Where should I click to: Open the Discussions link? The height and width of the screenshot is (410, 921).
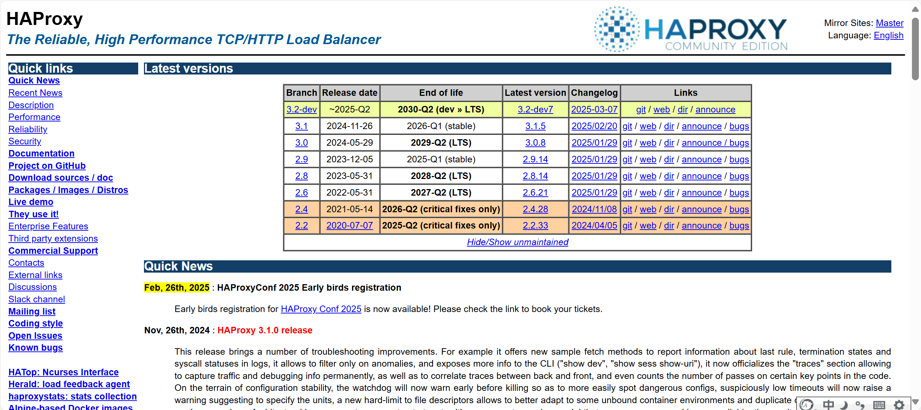tap(33, 287)
